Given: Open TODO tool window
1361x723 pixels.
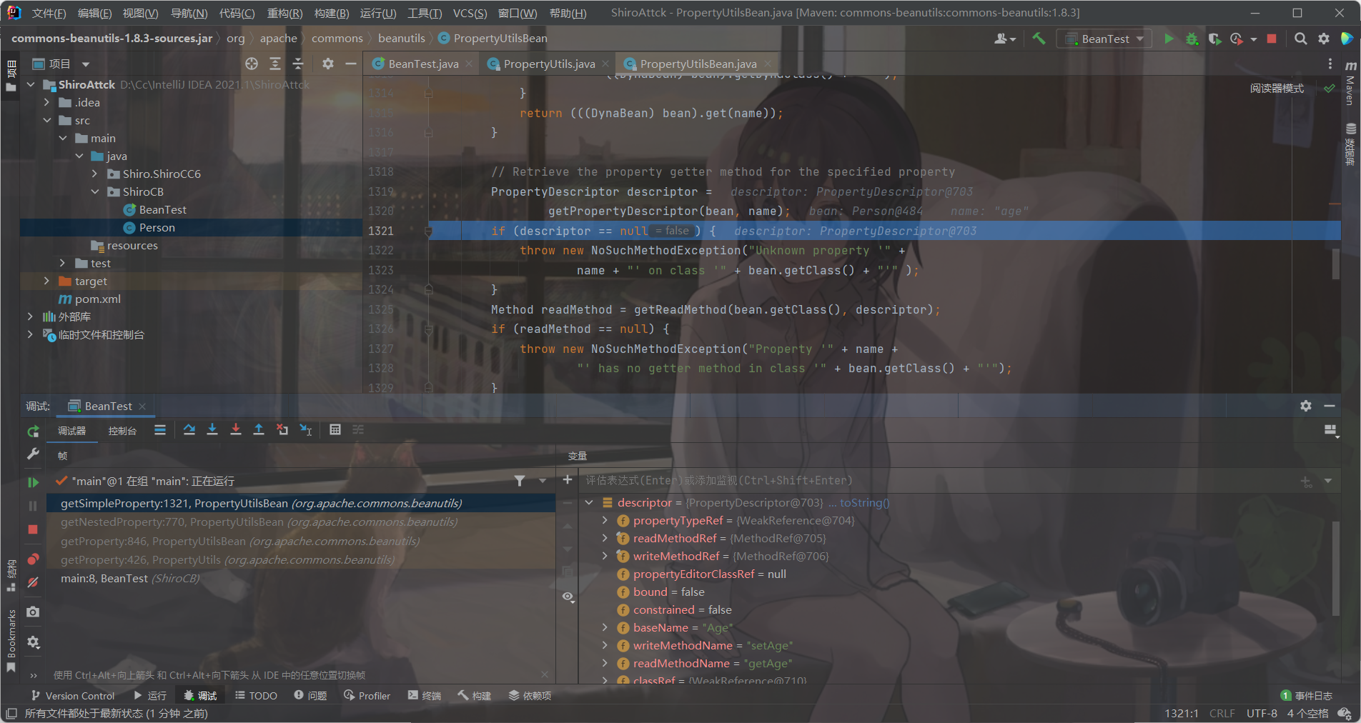Looking at the screenshot, I should pos(256,695).
